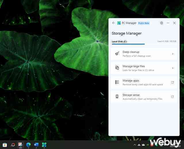Screen dimensions: 184x149
Task: Launch Microsoft Edge from the taskbar
Action: click(x=28, y=145)
